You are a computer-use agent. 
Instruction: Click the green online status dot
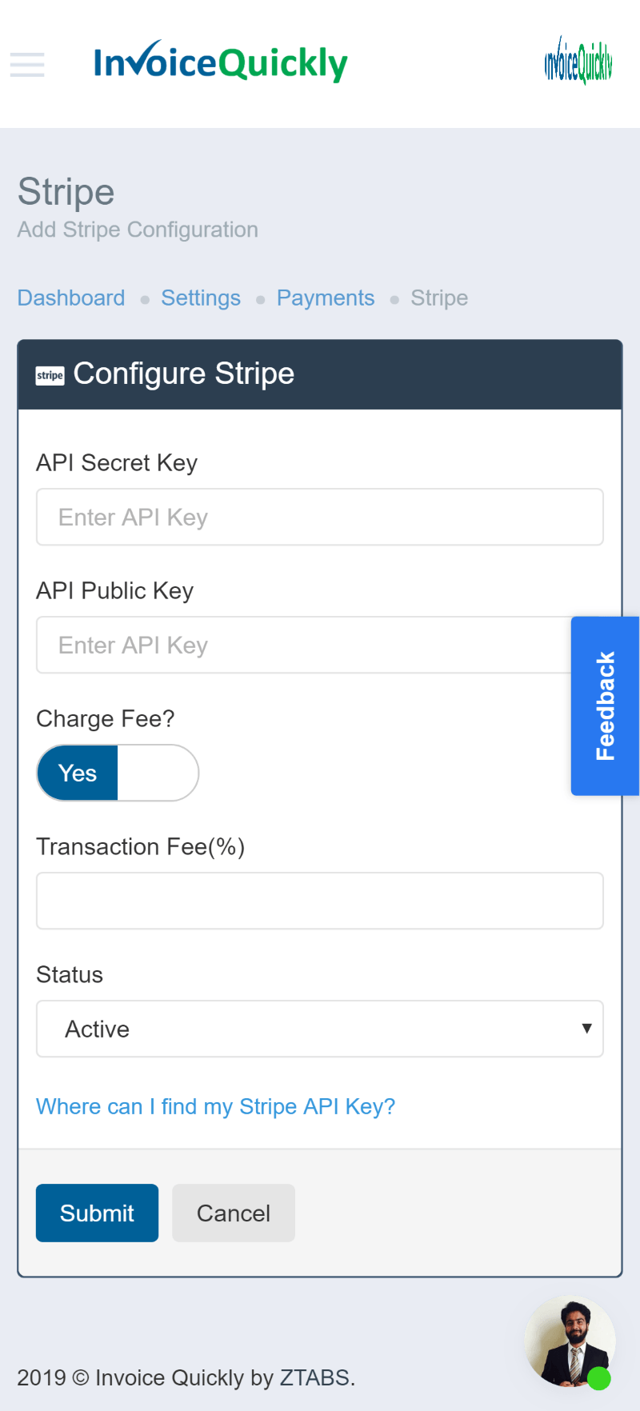(x=599, y=1378)
